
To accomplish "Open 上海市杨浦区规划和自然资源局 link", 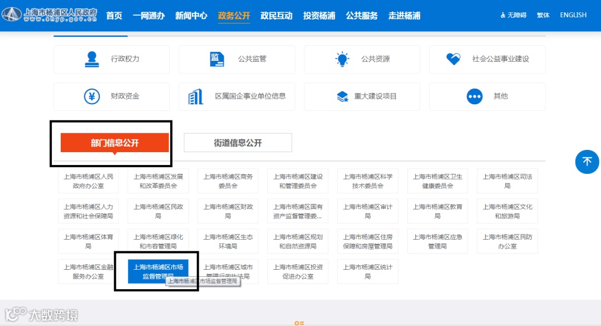I will [298, 241].
